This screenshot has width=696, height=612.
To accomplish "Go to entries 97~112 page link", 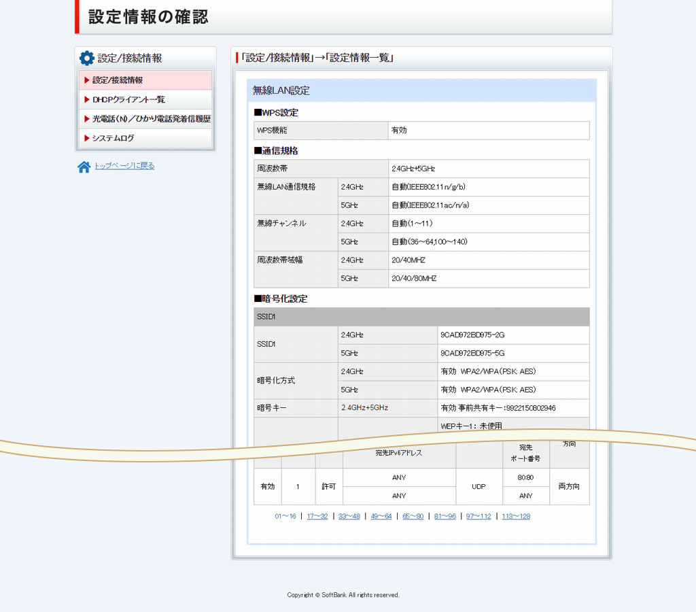I will click(478, 516).
